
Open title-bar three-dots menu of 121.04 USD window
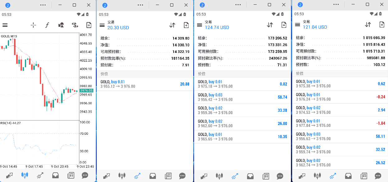pyautogui.click(x=336, y=5)
